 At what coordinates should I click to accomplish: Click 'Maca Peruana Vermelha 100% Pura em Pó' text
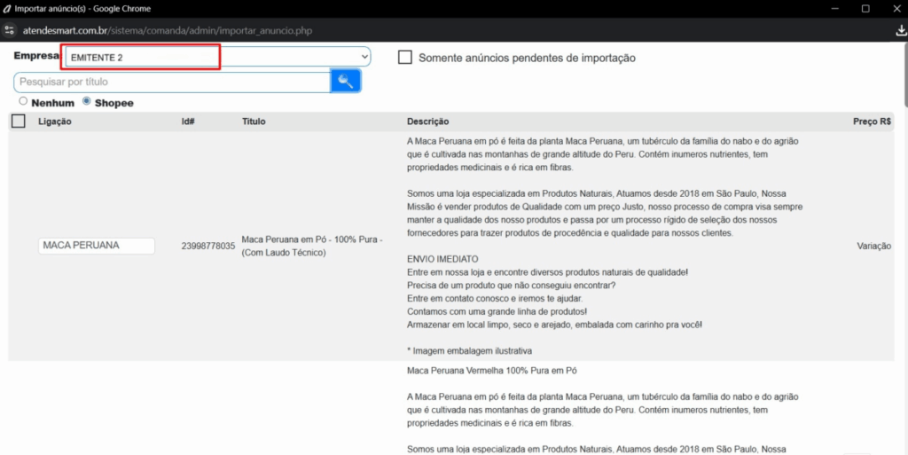pyautogui.click(x=492, y=371)
